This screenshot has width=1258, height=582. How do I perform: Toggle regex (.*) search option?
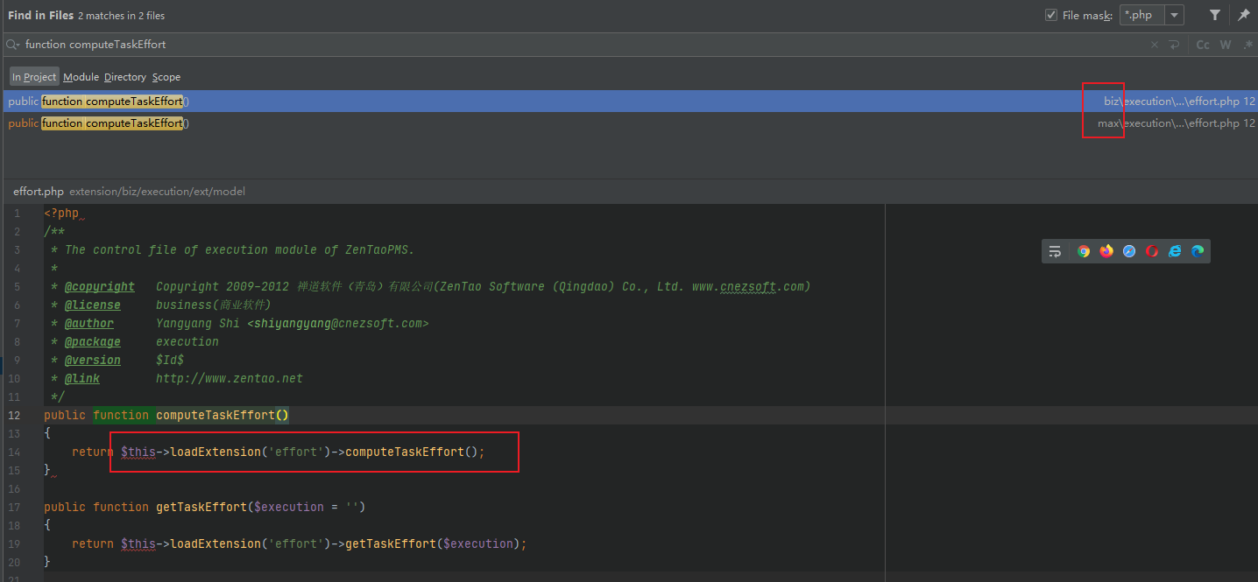tap(1247, 45)
